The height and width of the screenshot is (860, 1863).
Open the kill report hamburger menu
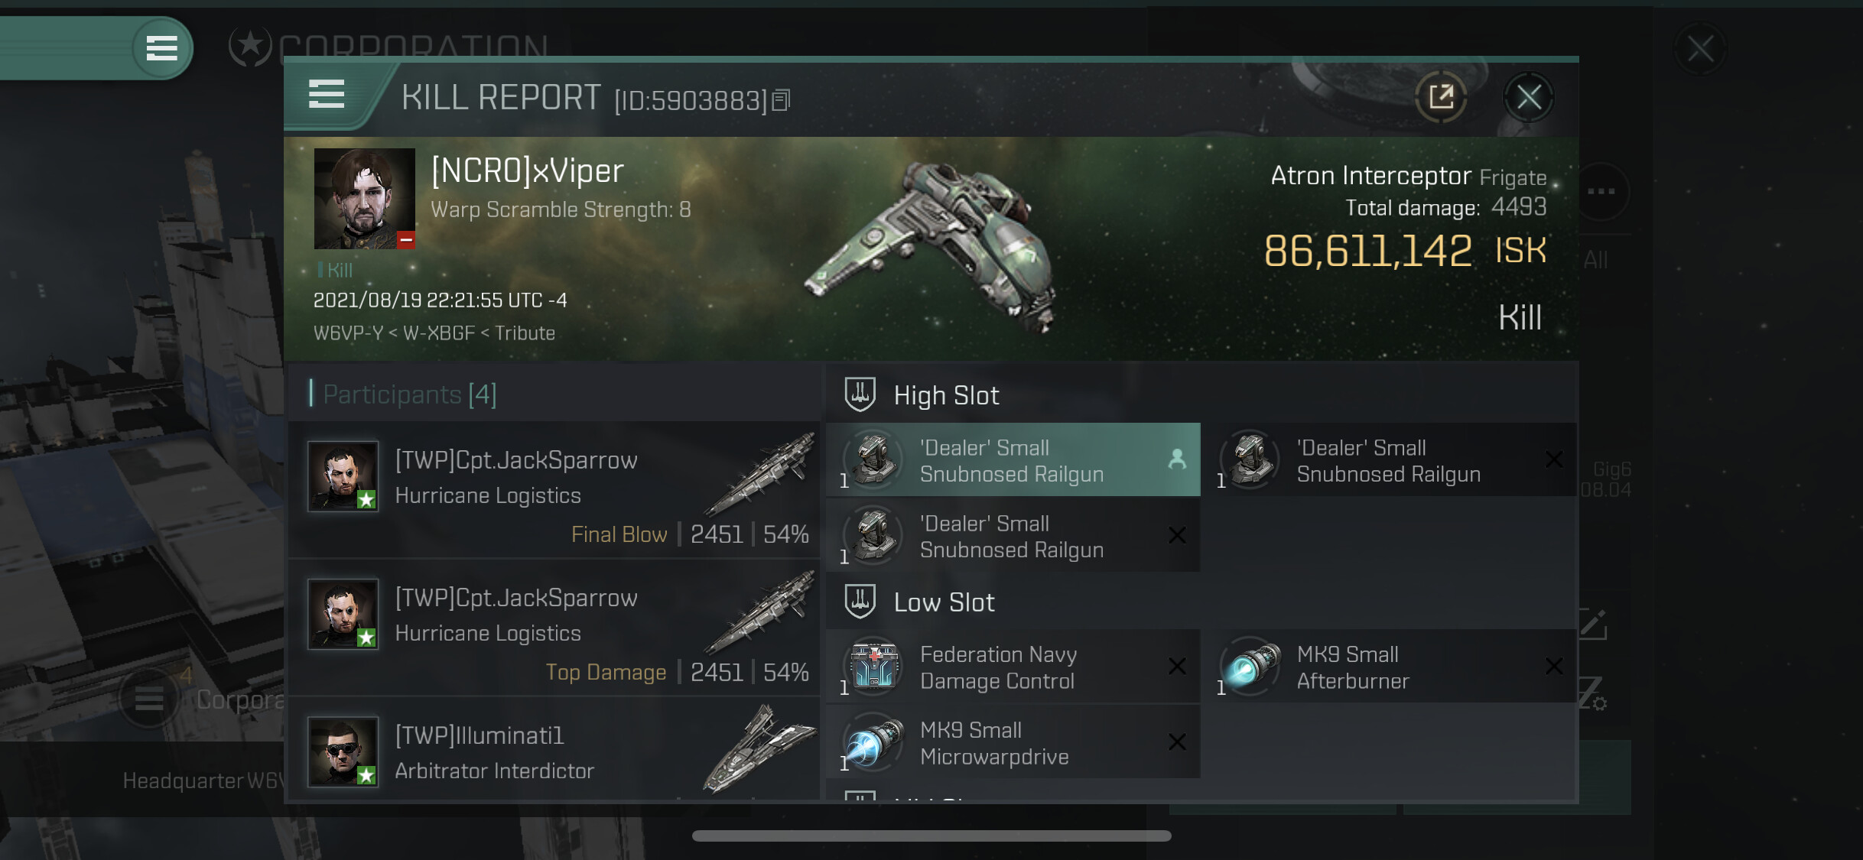(327, 95)
